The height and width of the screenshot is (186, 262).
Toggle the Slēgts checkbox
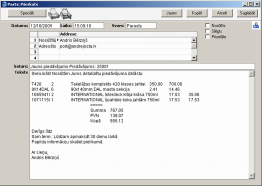click(207, 31)
